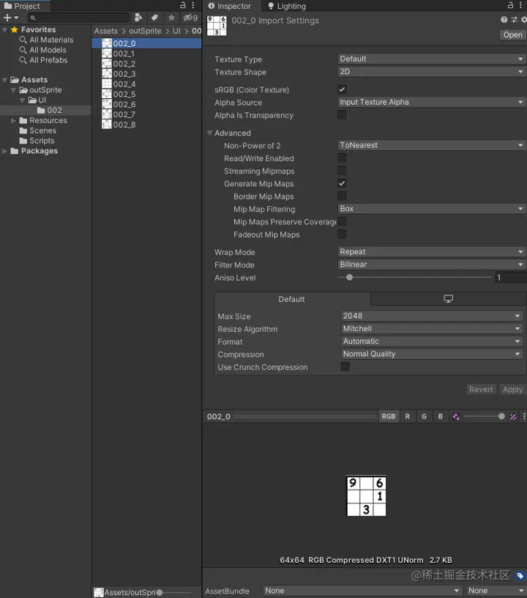Switch to the Inspector tab
527x598 pixels.
pyautogui.click(x=230, y=6)
